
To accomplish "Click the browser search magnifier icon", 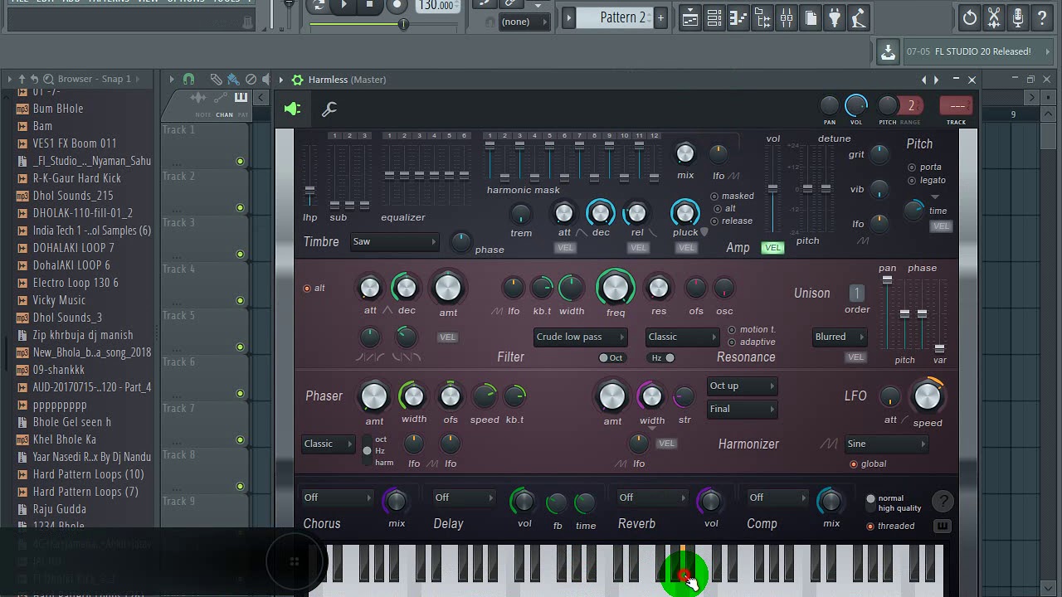I will click(48, 79).
